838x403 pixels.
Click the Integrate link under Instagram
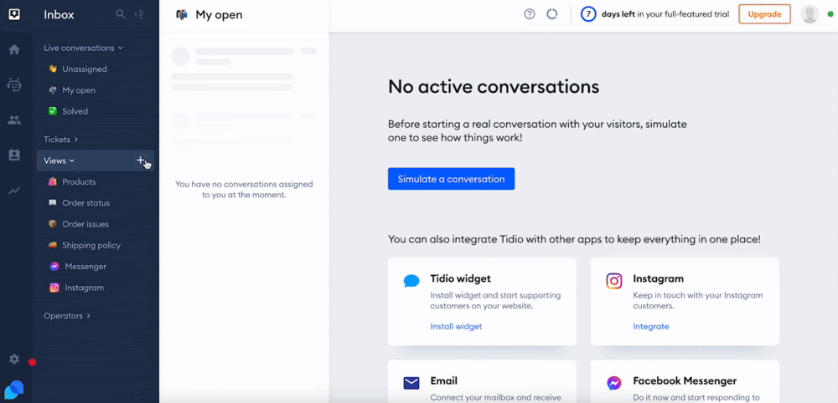tap(650, 326)
